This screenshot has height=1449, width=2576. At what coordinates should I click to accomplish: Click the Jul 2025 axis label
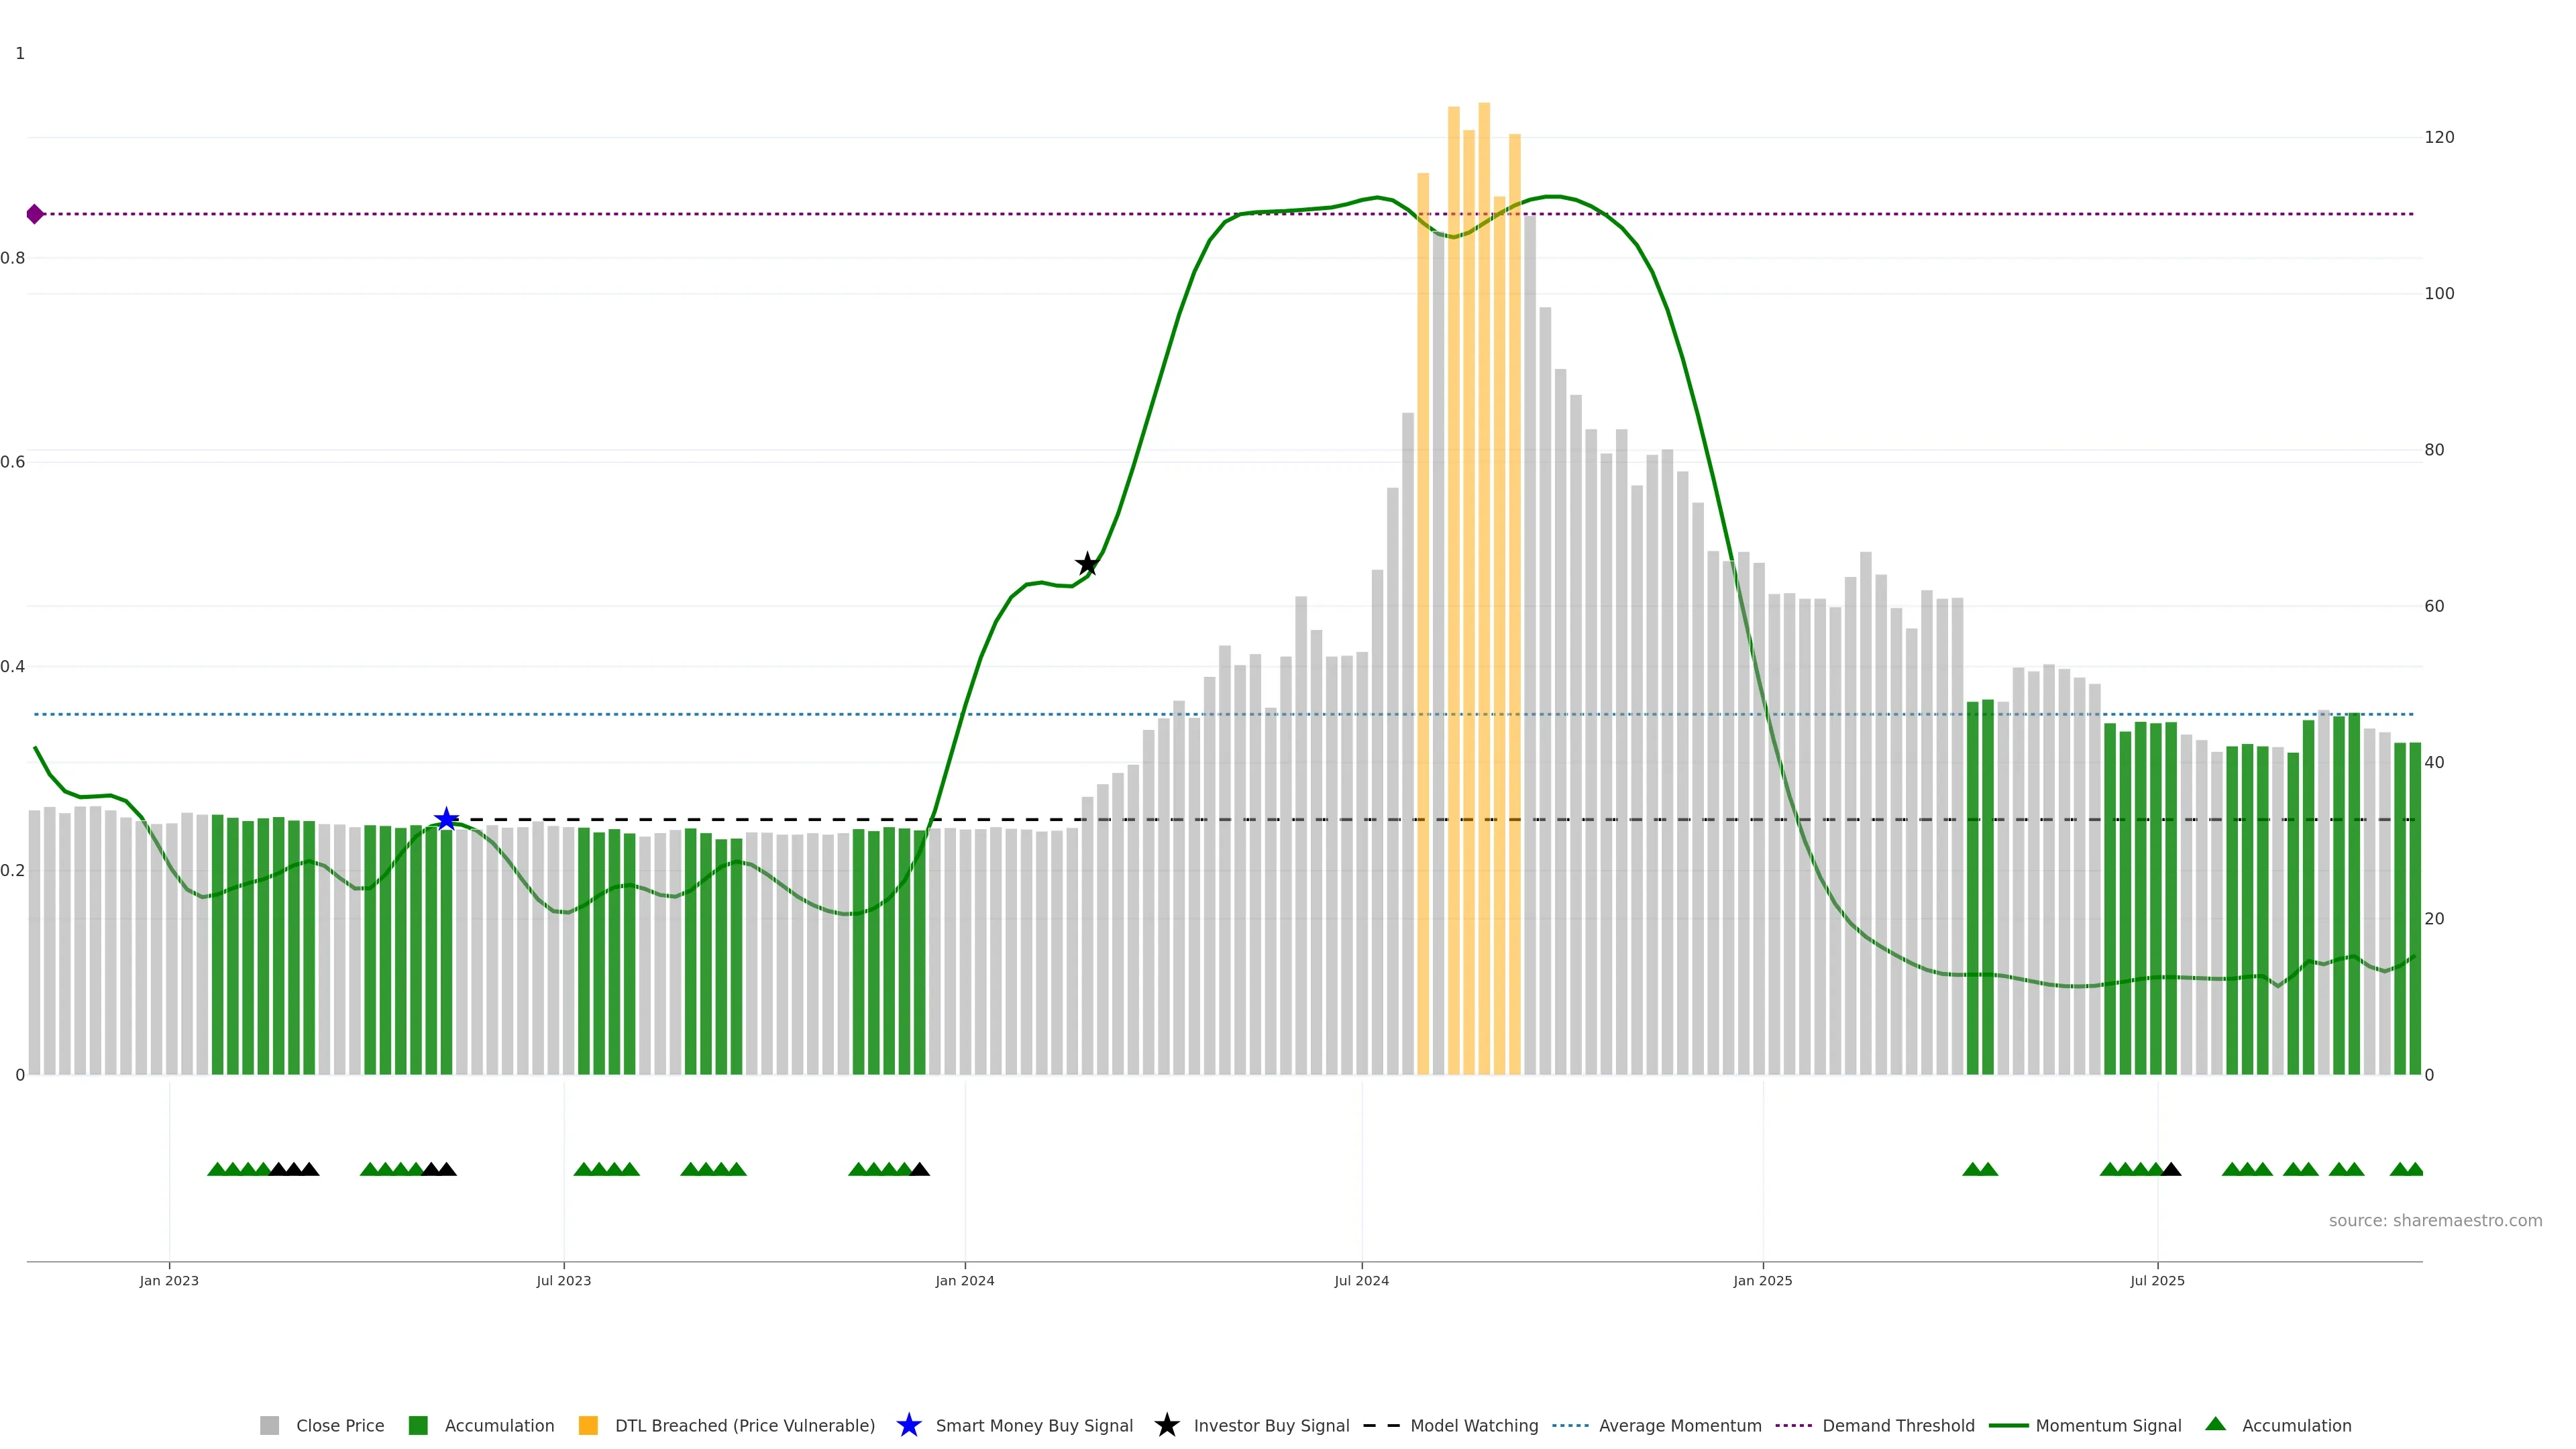coord(2157,1280)
